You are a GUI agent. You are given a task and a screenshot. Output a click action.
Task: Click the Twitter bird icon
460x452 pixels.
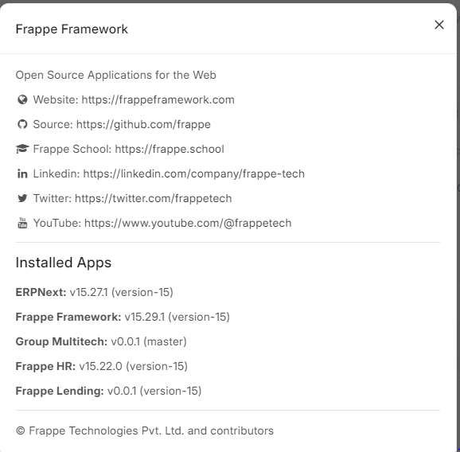(x=22, y=198)
